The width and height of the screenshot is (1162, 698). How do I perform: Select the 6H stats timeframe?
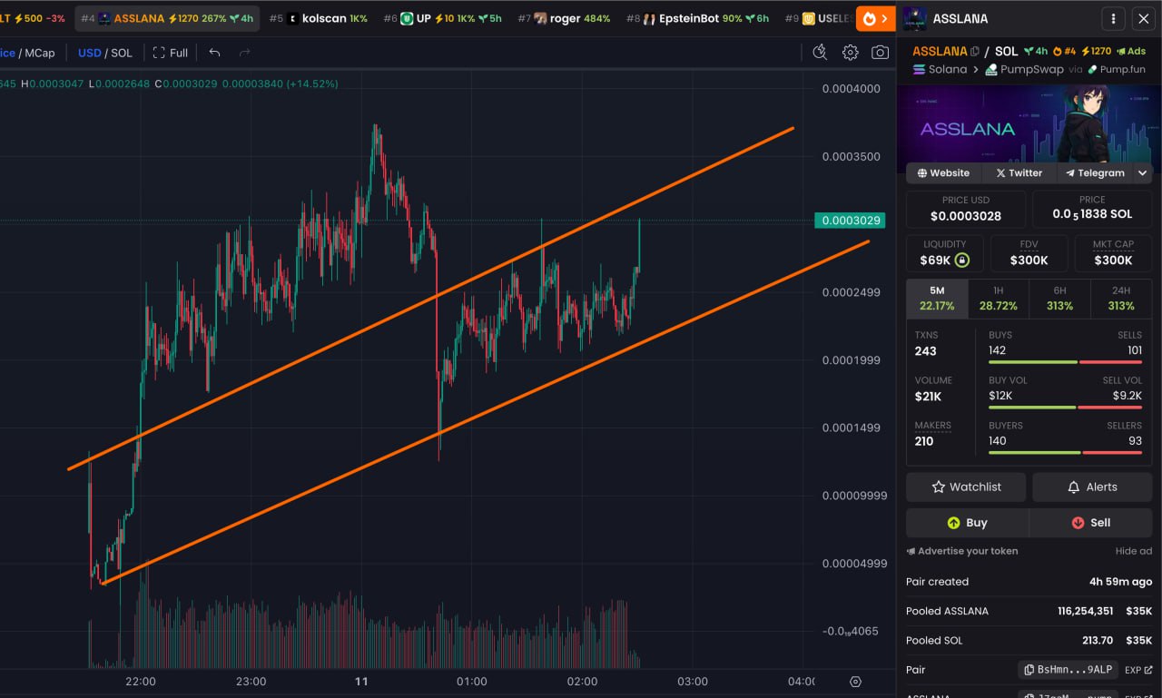tap(1059, 299)
